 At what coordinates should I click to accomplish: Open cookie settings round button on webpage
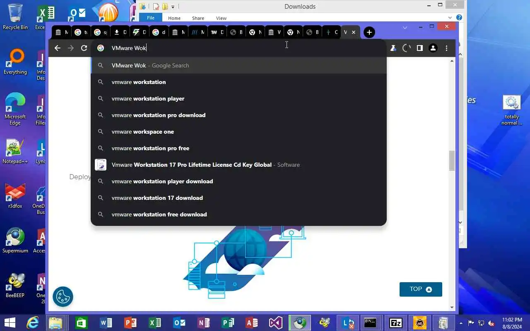(x=63, y=297)
